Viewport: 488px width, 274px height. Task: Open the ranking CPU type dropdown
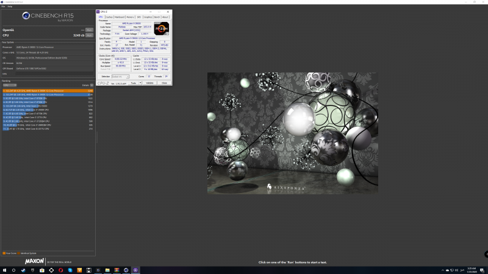9,85
